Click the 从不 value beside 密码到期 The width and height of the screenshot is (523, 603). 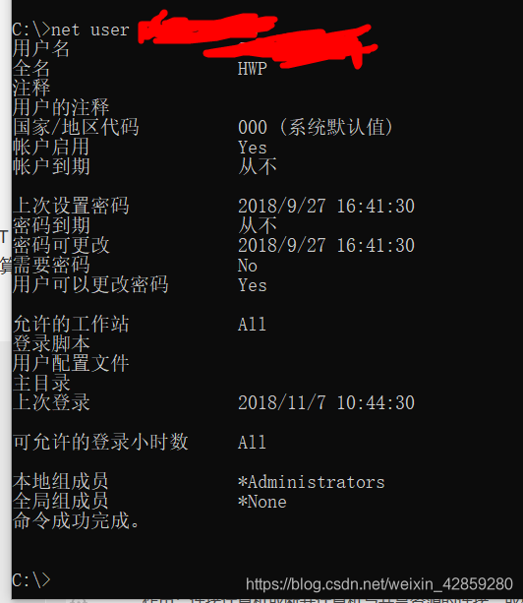point(258,225)
